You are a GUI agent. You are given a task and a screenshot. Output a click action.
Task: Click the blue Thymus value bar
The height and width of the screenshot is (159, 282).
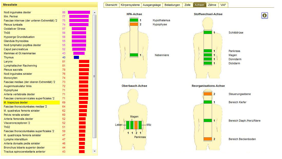point(76,57)
